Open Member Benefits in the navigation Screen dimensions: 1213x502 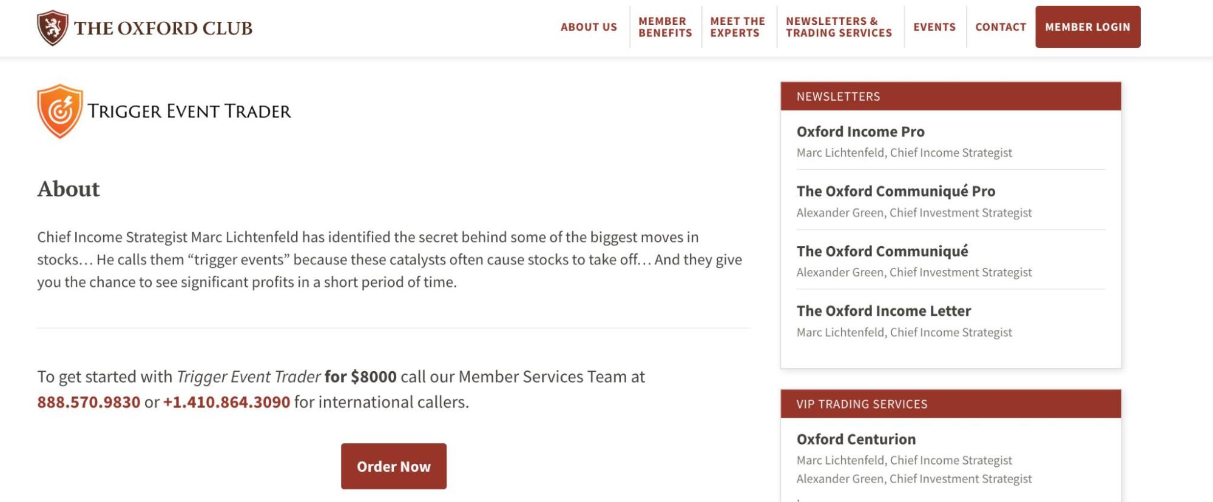coord(665,27)
